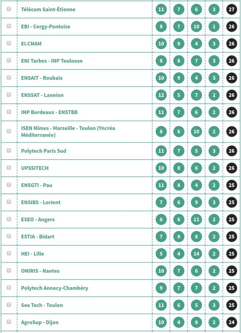Viewport: 241px width, 333px height.
Task: Check the AgroSup - Dijon checkbox
Action: tap(9, 322)
